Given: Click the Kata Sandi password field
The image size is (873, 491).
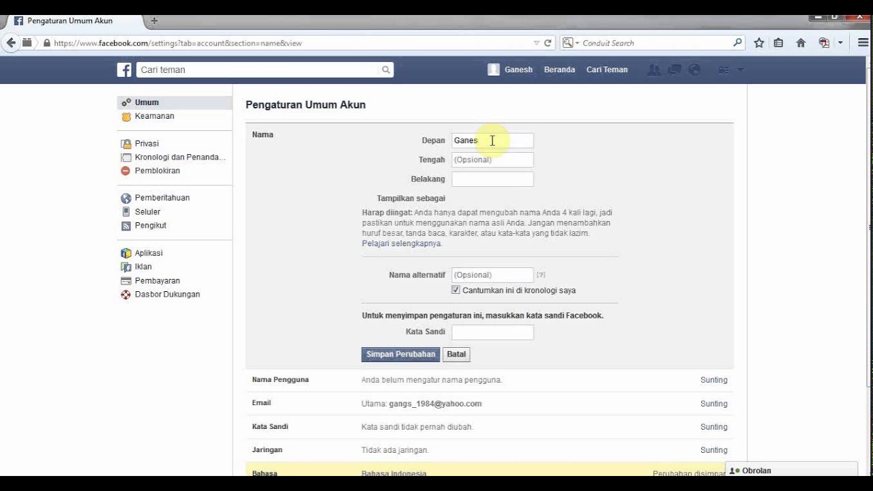Looking at the screenshot, I should (x=492, y=332).
